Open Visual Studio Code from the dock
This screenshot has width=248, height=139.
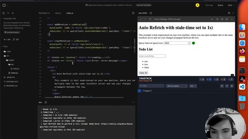[242, 86]
